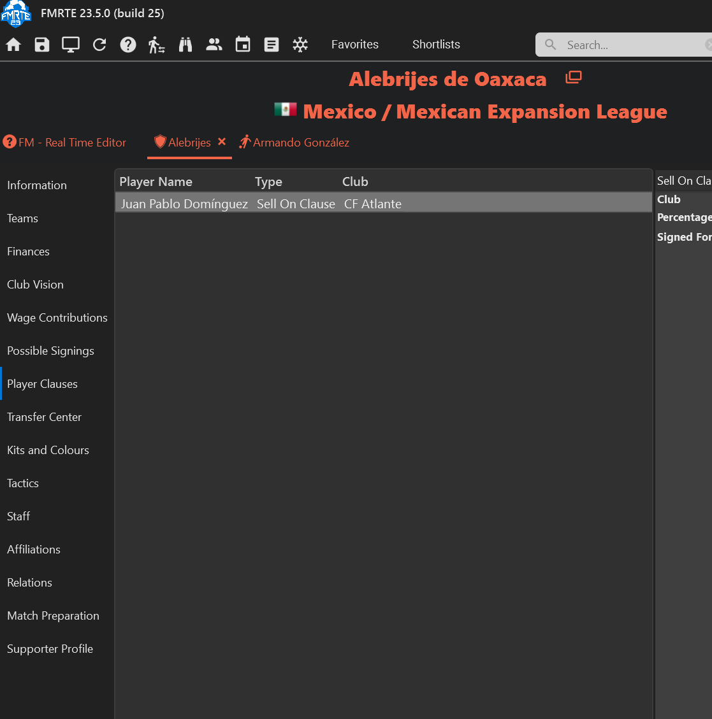The image size is (712, 719).
Task: Open the Relations section
Action: pos(29,582)
